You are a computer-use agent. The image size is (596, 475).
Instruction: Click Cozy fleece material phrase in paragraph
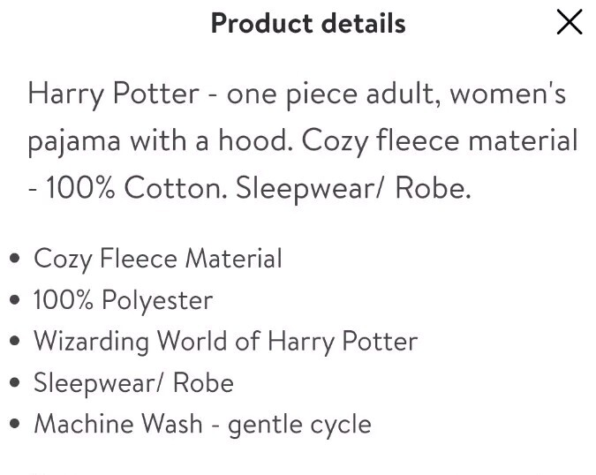(x=440, y=140)
